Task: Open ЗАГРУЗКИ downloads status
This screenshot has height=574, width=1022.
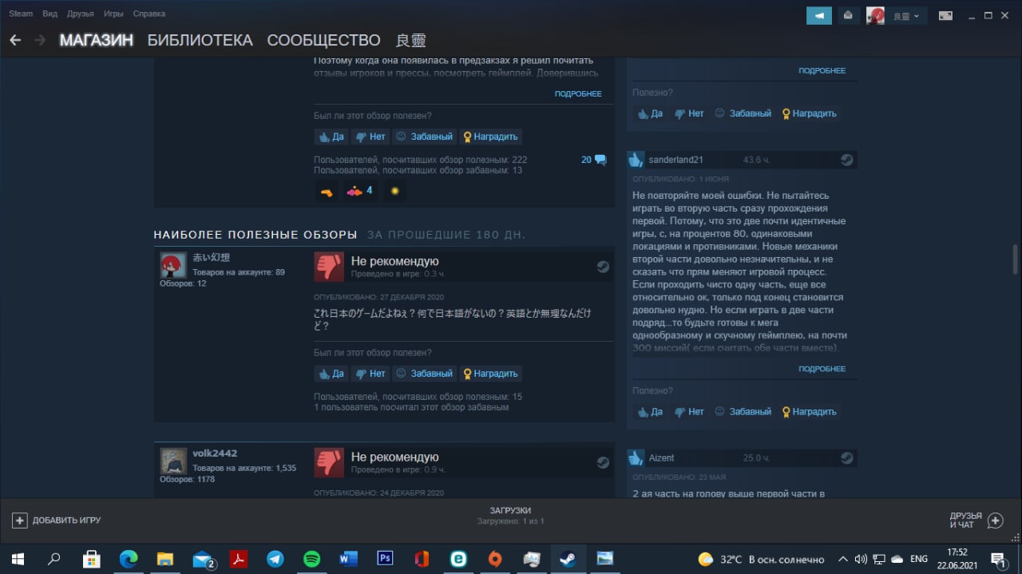Action: (510, 516)
